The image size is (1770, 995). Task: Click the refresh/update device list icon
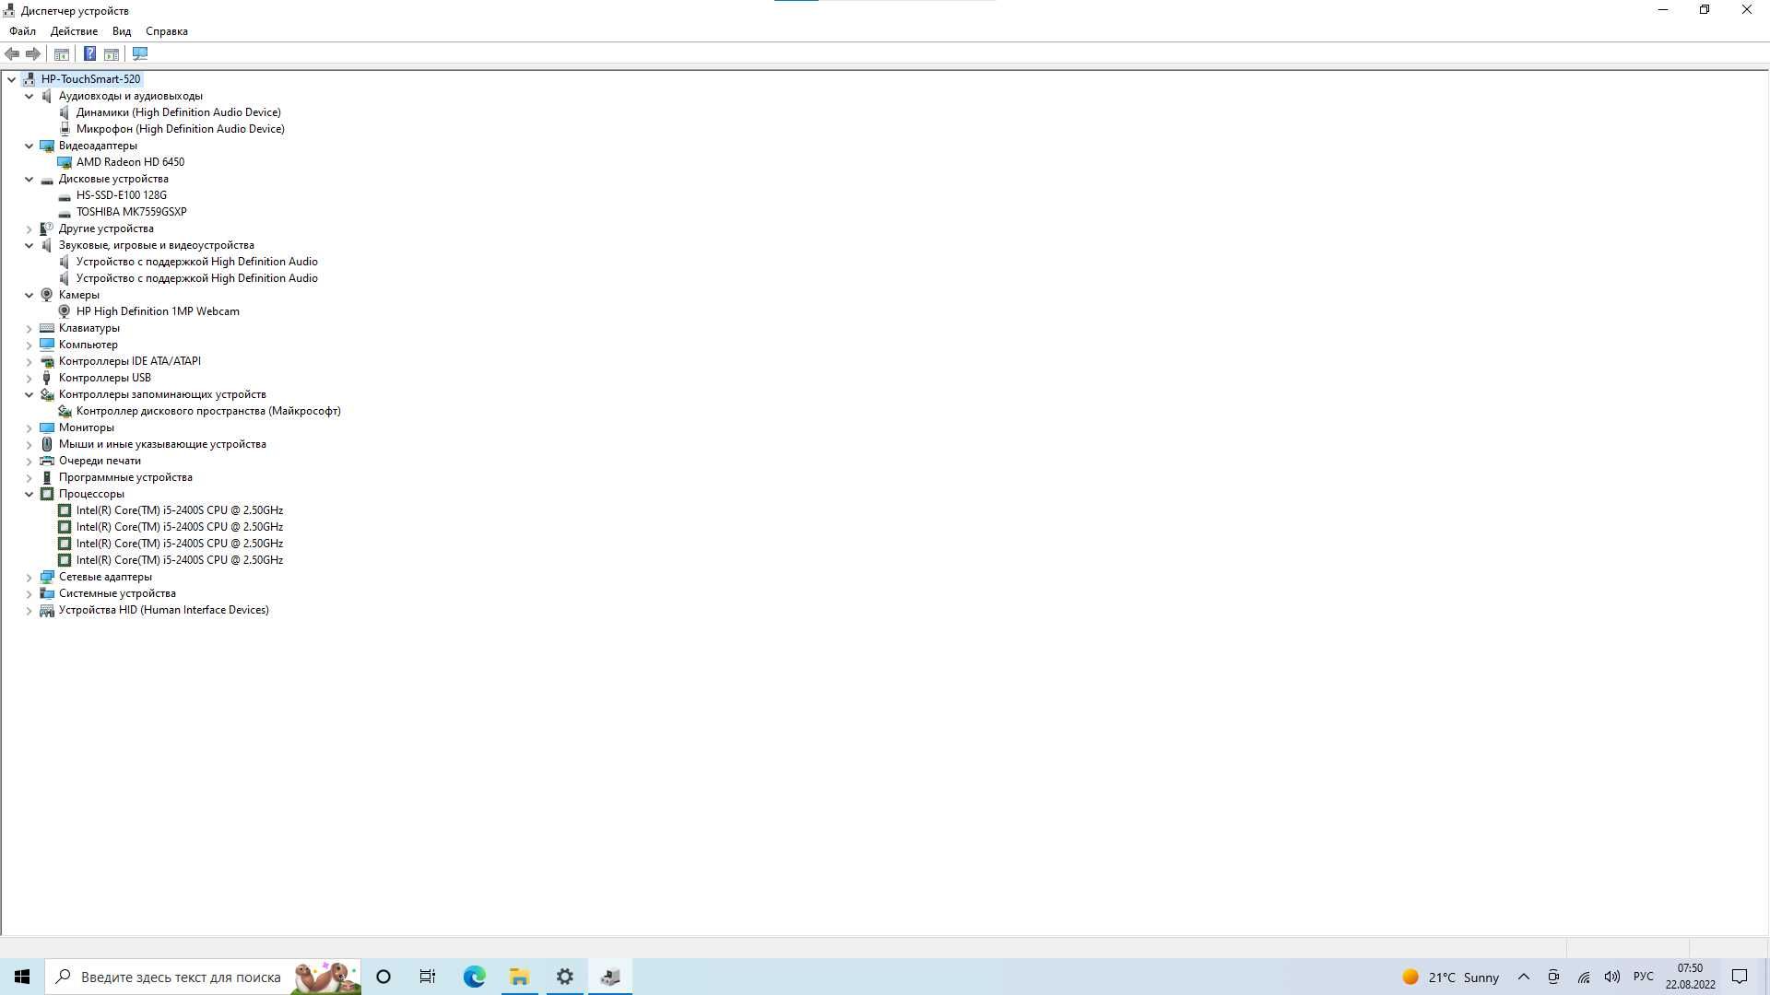(x=140, y=53)
